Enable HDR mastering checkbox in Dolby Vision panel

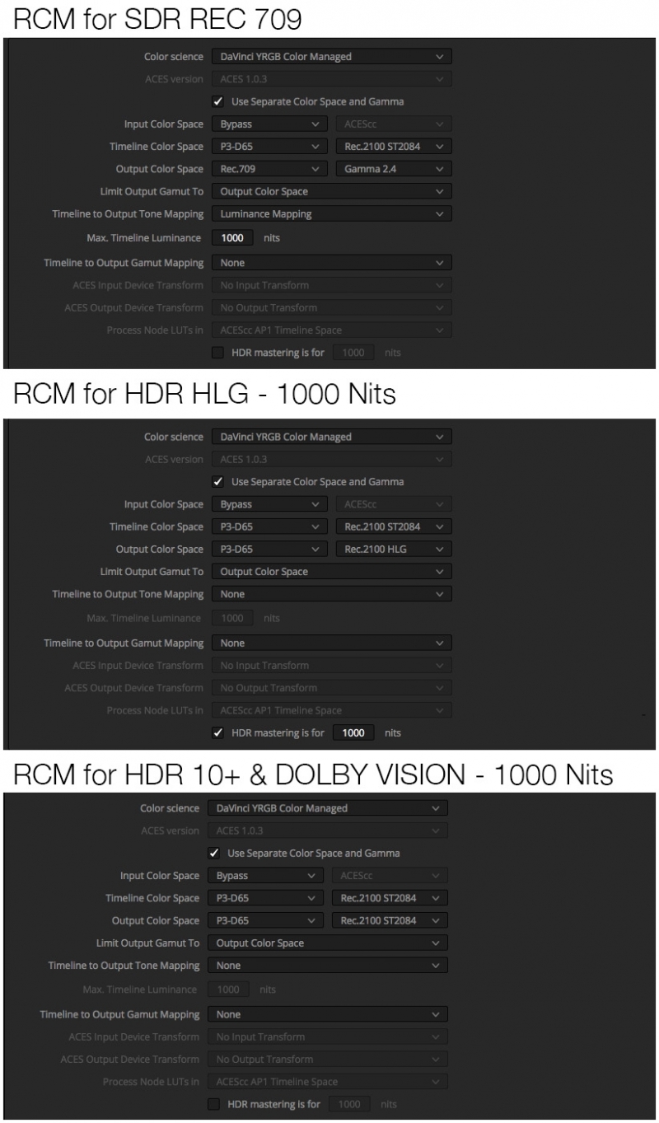214,1104
